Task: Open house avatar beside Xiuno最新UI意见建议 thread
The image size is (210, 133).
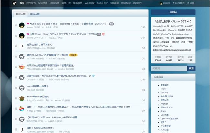Action: tap(22, 98)
